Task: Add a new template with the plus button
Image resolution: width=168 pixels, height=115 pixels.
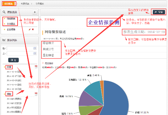Action: pyautogui.click(x=35, y=12)
